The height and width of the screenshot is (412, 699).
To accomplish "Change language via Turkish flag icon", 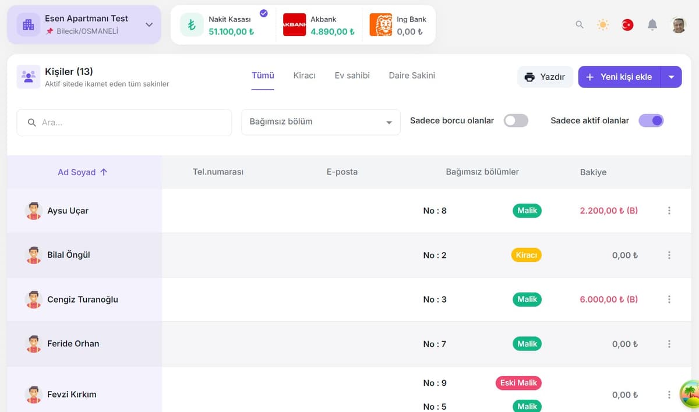I will pos(627,25).
